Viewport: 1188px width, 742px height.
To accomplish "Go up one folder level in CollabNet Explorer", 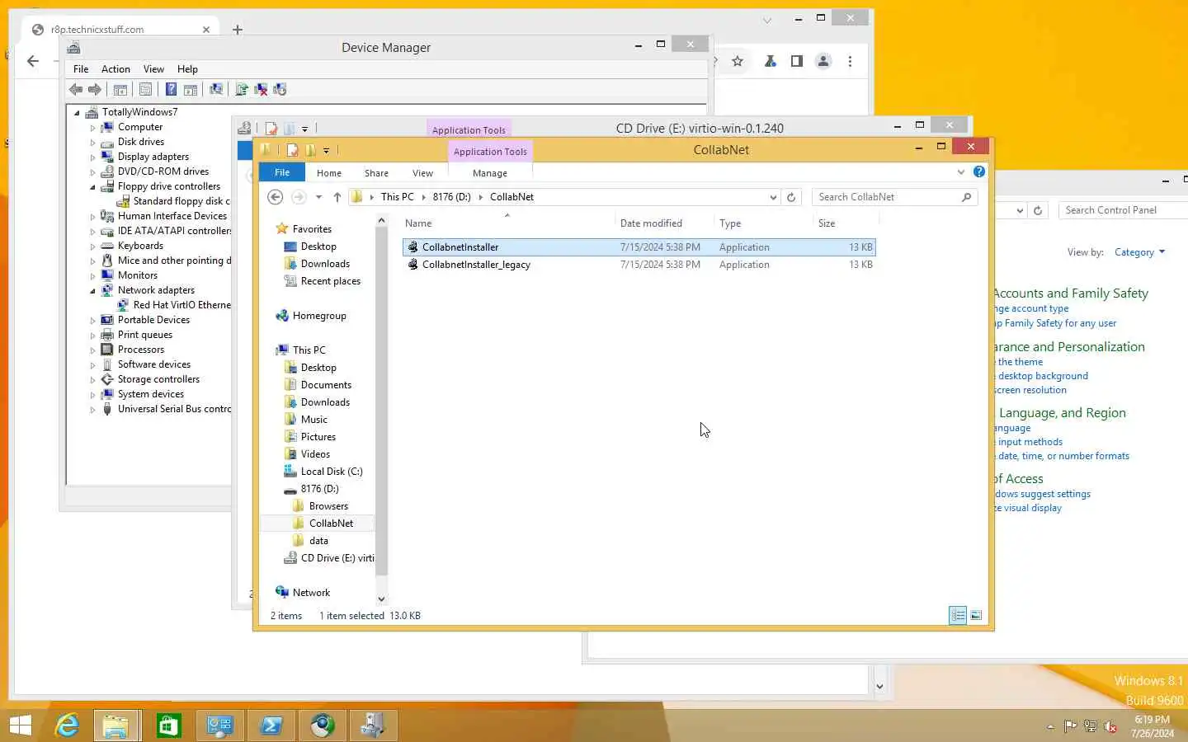I will pos(337,197).
